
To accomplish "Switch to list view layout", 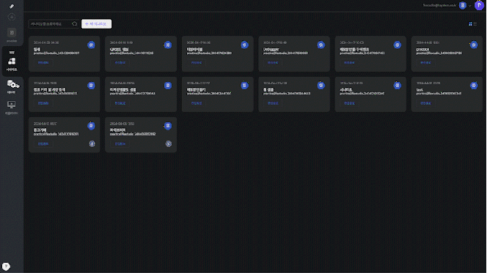I will point(475,24).
